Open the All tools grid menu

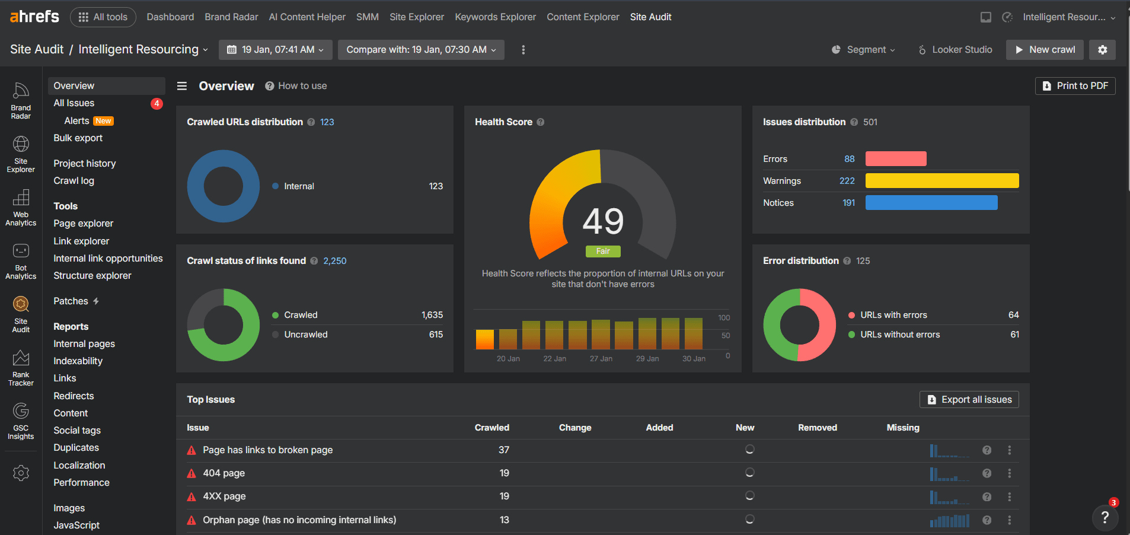tap(103, 17)
